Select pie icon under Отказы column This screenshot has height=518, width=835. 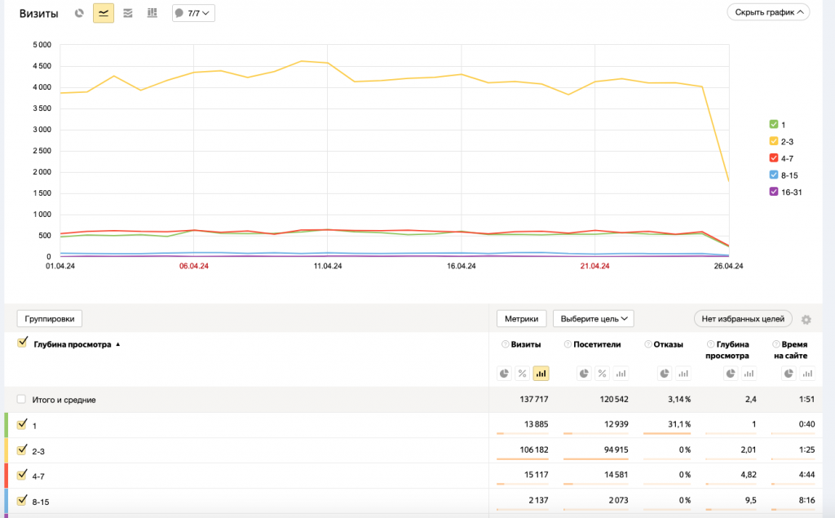665,374
